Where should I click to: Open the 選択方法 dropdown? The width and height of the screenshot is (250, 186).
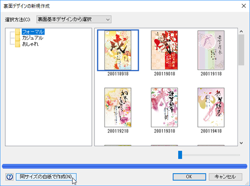pyautogui.click(x=74, y=20)
